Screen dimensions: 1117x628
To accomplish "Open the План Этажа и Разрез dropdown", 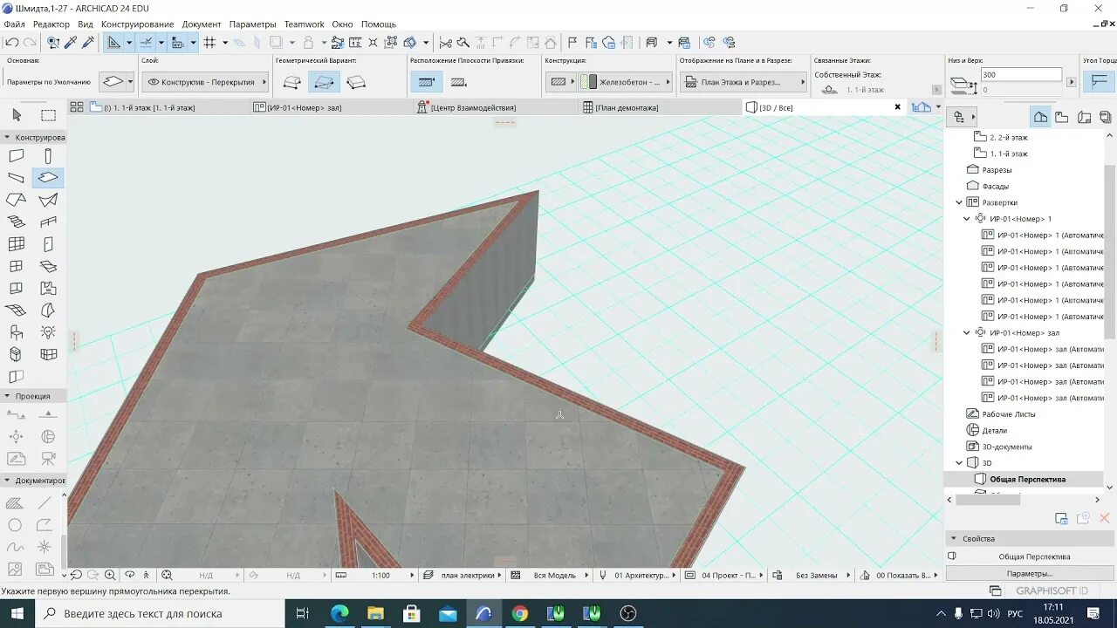I will (743, 82).
